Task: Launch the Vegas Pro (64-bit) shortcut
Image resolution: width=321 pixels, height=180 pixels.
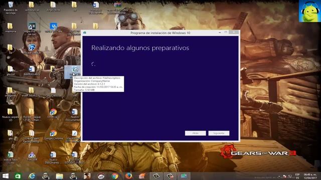Action: [32, 29]
